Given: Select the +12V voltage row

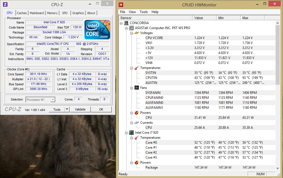Looking at the screenshot, I should pos(210,58).
